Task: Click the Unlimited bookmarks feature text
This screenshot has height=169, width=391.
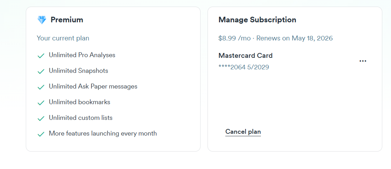Action: pos(80,102)
